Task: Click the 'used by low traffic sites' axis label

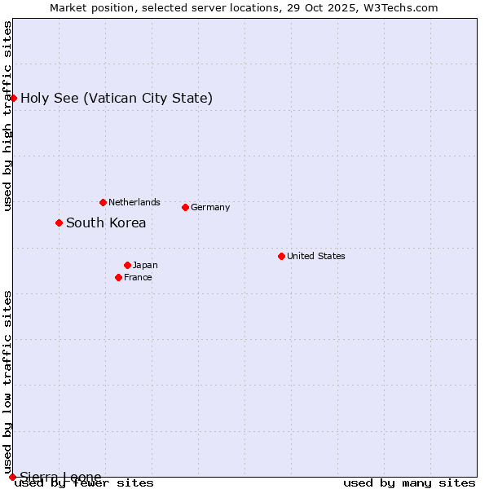Action: point(7,381)
